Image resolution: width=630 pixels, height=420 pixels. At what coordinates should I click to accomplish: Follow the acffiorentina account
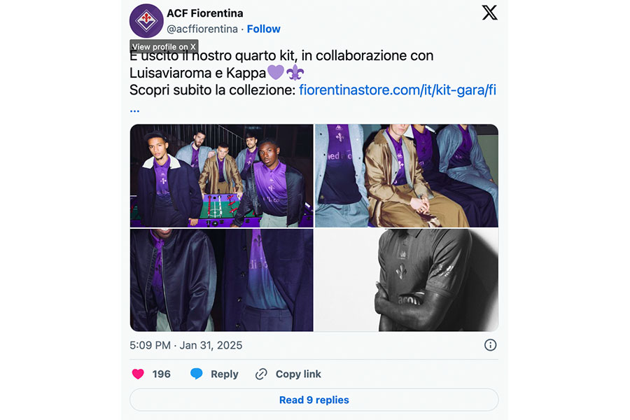click(x=264, y=29)
